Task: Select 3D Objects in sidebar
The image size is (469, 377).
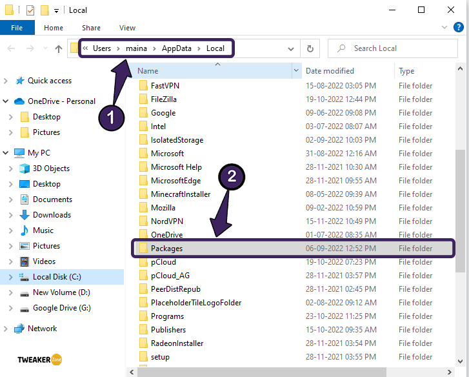Action: [51, 168]
